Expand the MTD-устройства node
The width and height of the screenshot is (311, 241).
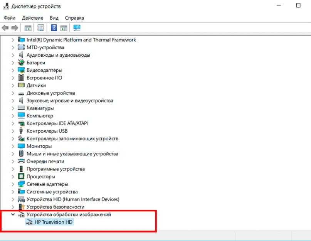coord(13,47)
